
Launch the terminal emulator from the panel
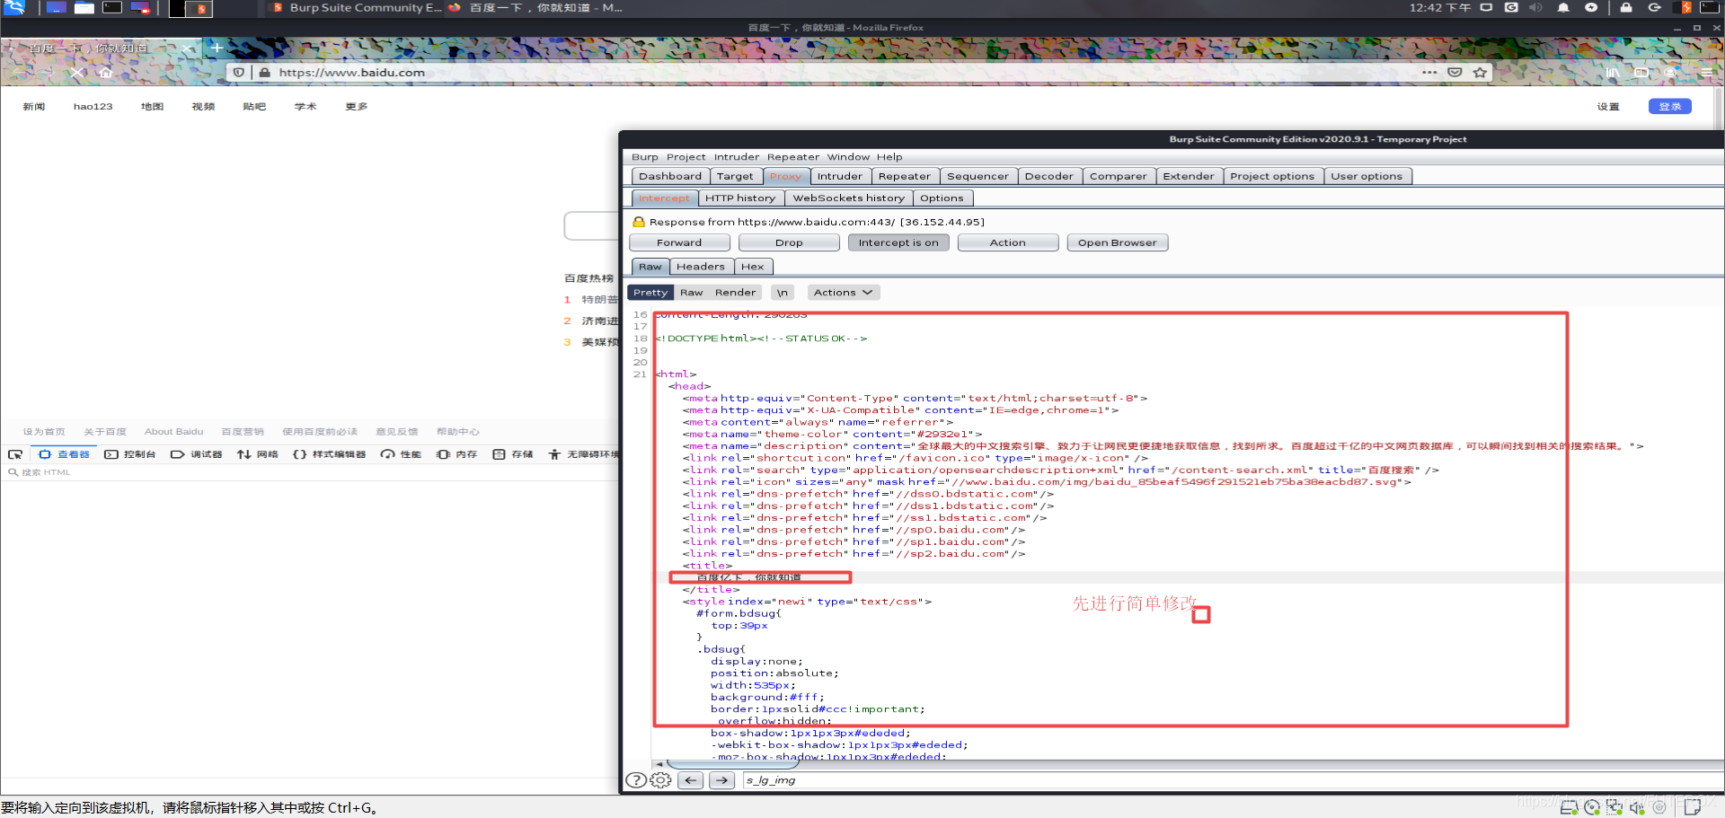pyautogui.click(x=112, y=8)
